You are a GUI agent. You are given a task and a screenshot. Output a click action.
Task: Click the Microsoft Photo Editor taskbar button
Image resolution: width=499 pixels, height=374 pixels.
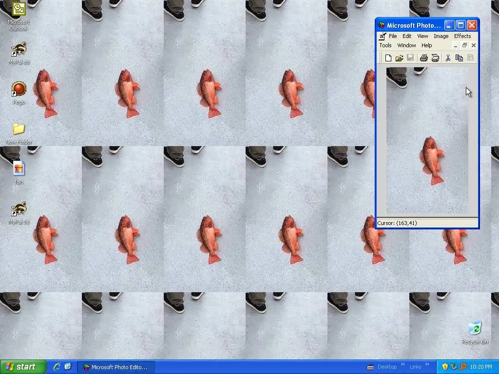116,367
